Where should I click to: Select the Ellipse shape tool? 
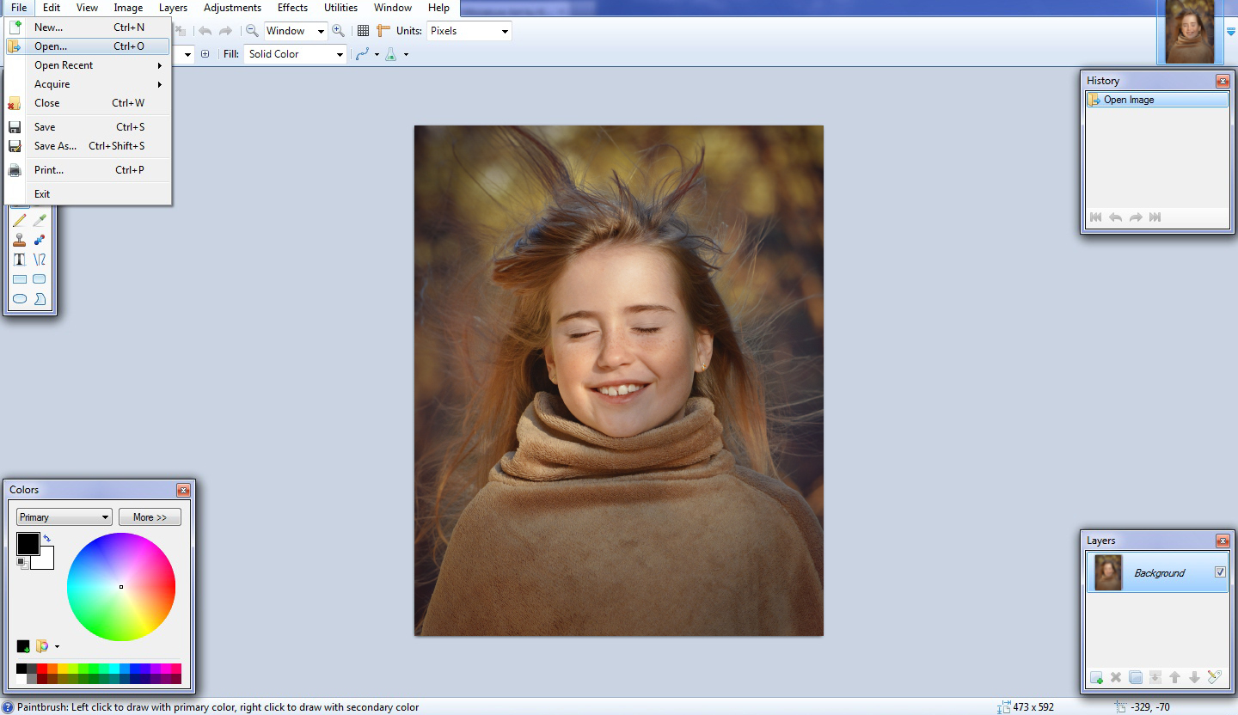20,298
